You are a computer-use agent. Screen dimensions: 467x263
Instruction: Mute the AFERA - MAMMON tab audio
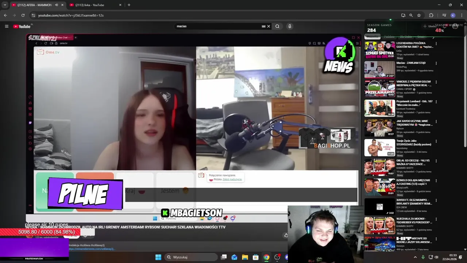point(57,5)
